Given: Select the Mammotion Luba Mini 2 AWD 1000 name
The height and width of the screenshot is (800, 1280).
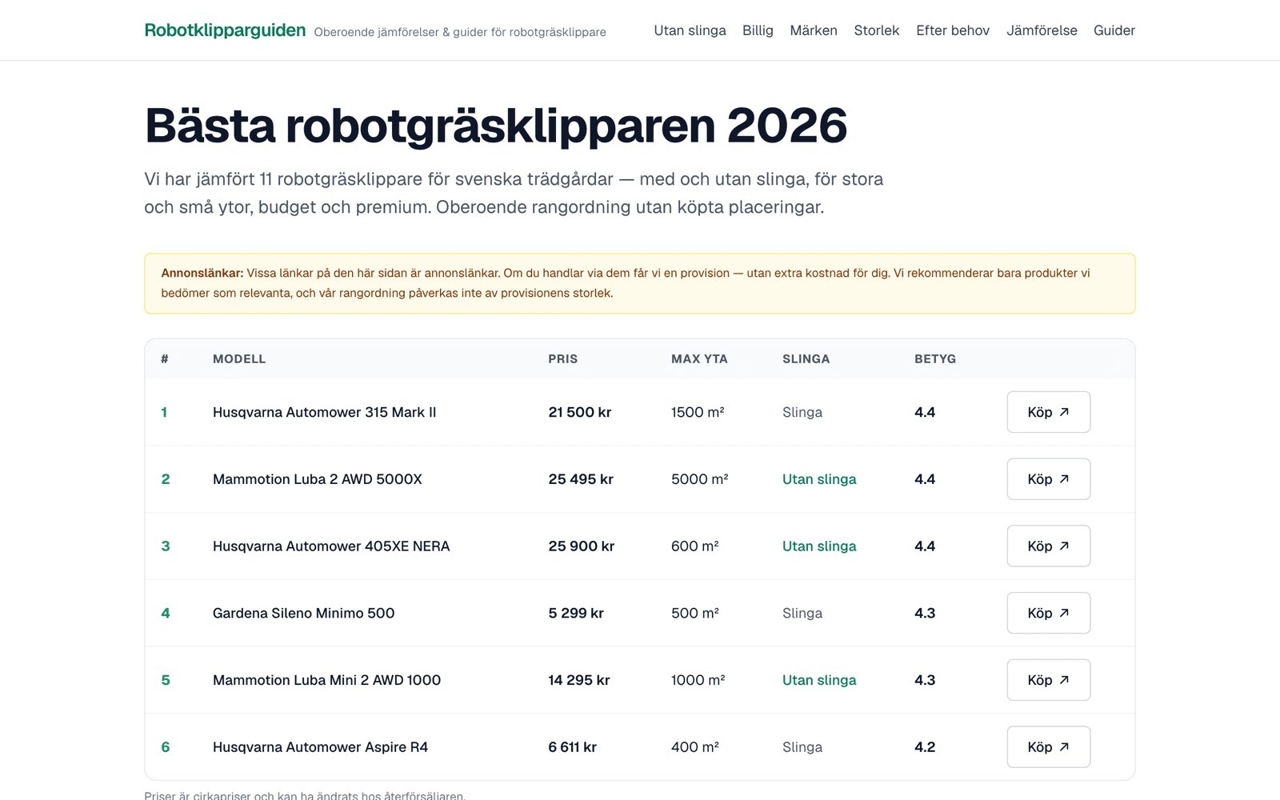Looking at the screenshot, I should coord(326,680).
